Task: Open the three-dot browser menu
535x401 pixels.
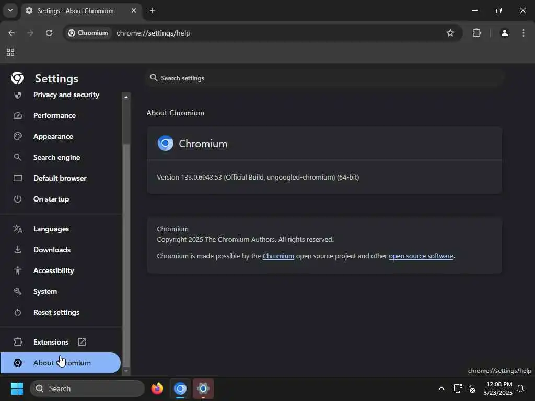Action: pos(524,33)
